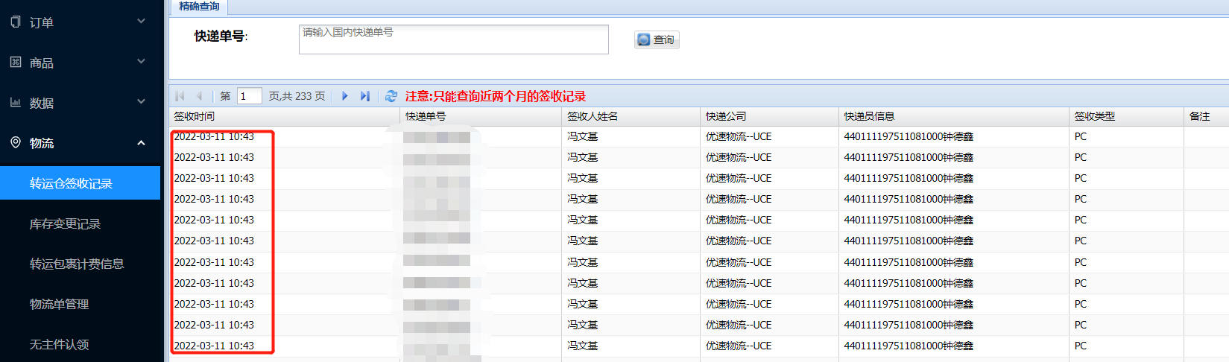
Task: Click the 数据 chart icon
Action: click(16, 102)
